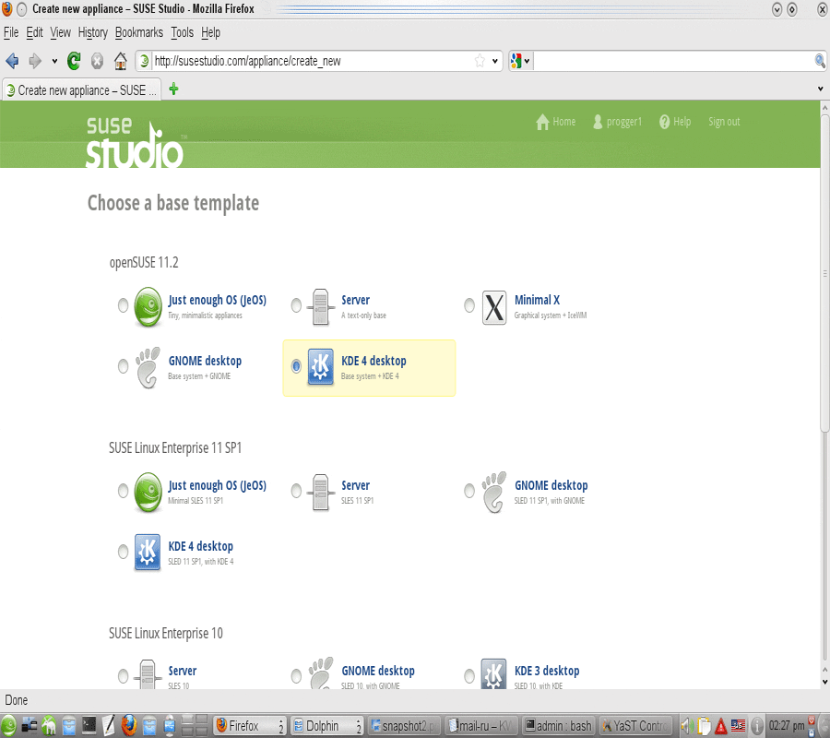Click the browser Forward arrow

[x=35, y=62]
